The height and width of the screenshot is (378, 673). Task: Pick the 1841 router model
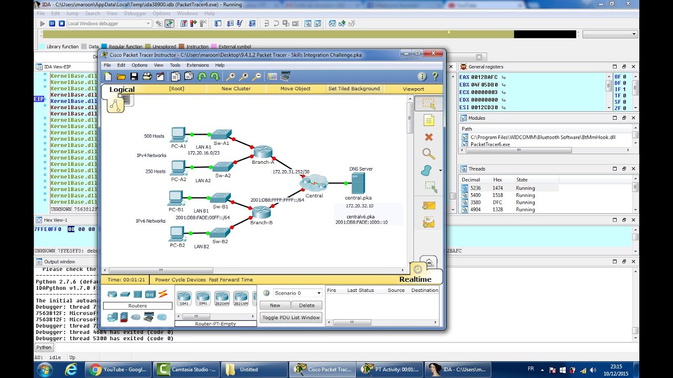184,299
